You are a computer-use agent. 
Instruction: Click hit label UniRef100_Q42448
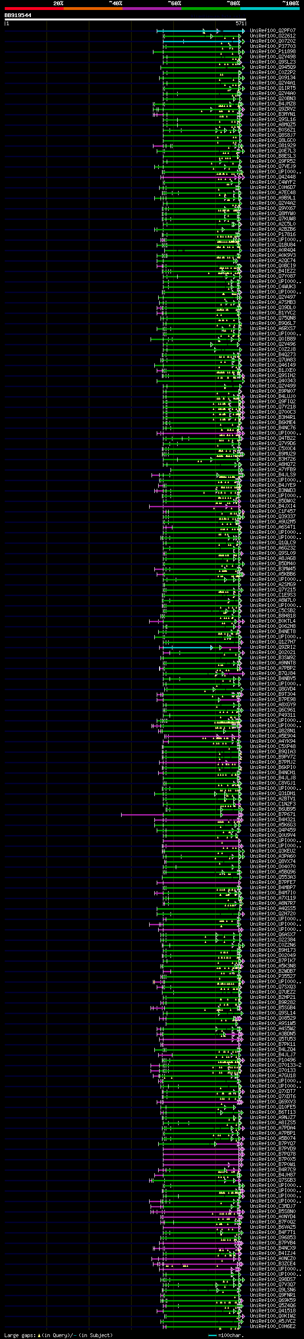(272, 177)
